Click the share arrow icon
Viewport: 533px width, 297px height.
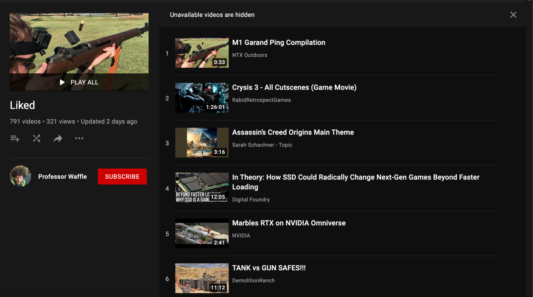[x=58, y=138]
